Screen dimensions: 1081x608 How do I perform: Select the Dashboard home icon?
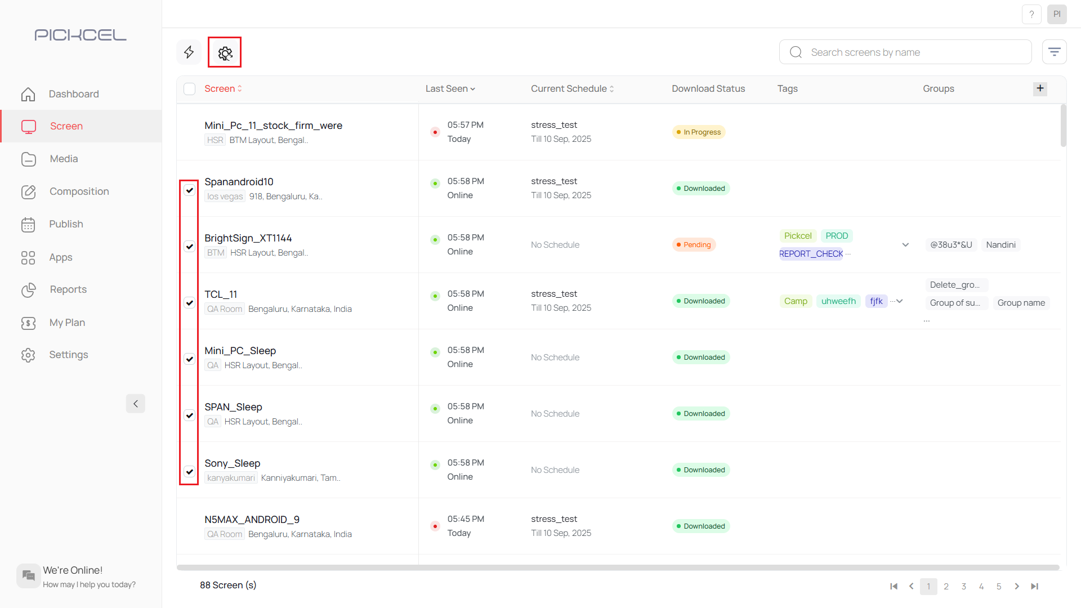28,94
